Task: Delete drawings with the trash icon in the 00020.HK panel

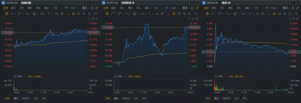Action: point(290,14)
